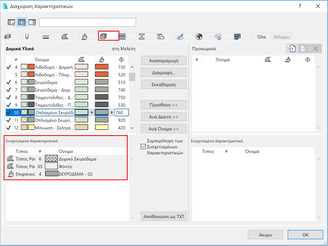Select the Pen Sets tab icon
Viewport: 328px width, 246px height.
tap(27, 37)
